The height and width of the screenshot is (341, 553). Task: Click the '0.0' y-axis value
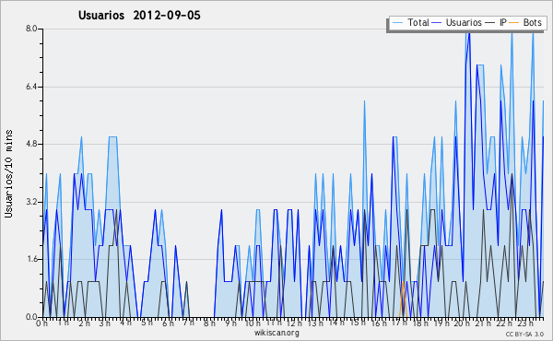31,317
